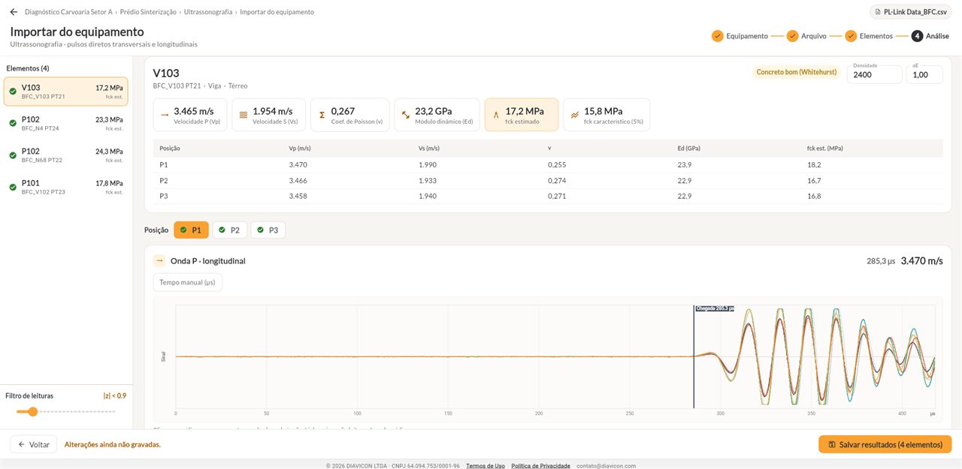
Task: Open Prédio Sinterização breadcrumb
Action: pos(148,12)
